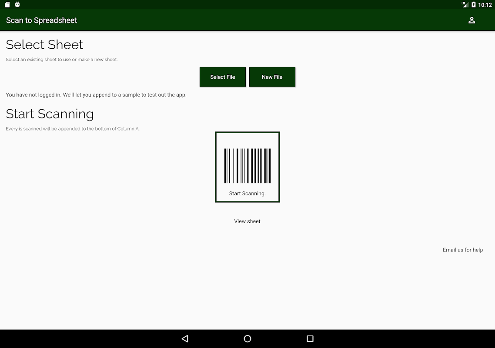The image size is (495, 348).
Task: Tap the barcode Start Scanning tile
Action: coord(247,167)
